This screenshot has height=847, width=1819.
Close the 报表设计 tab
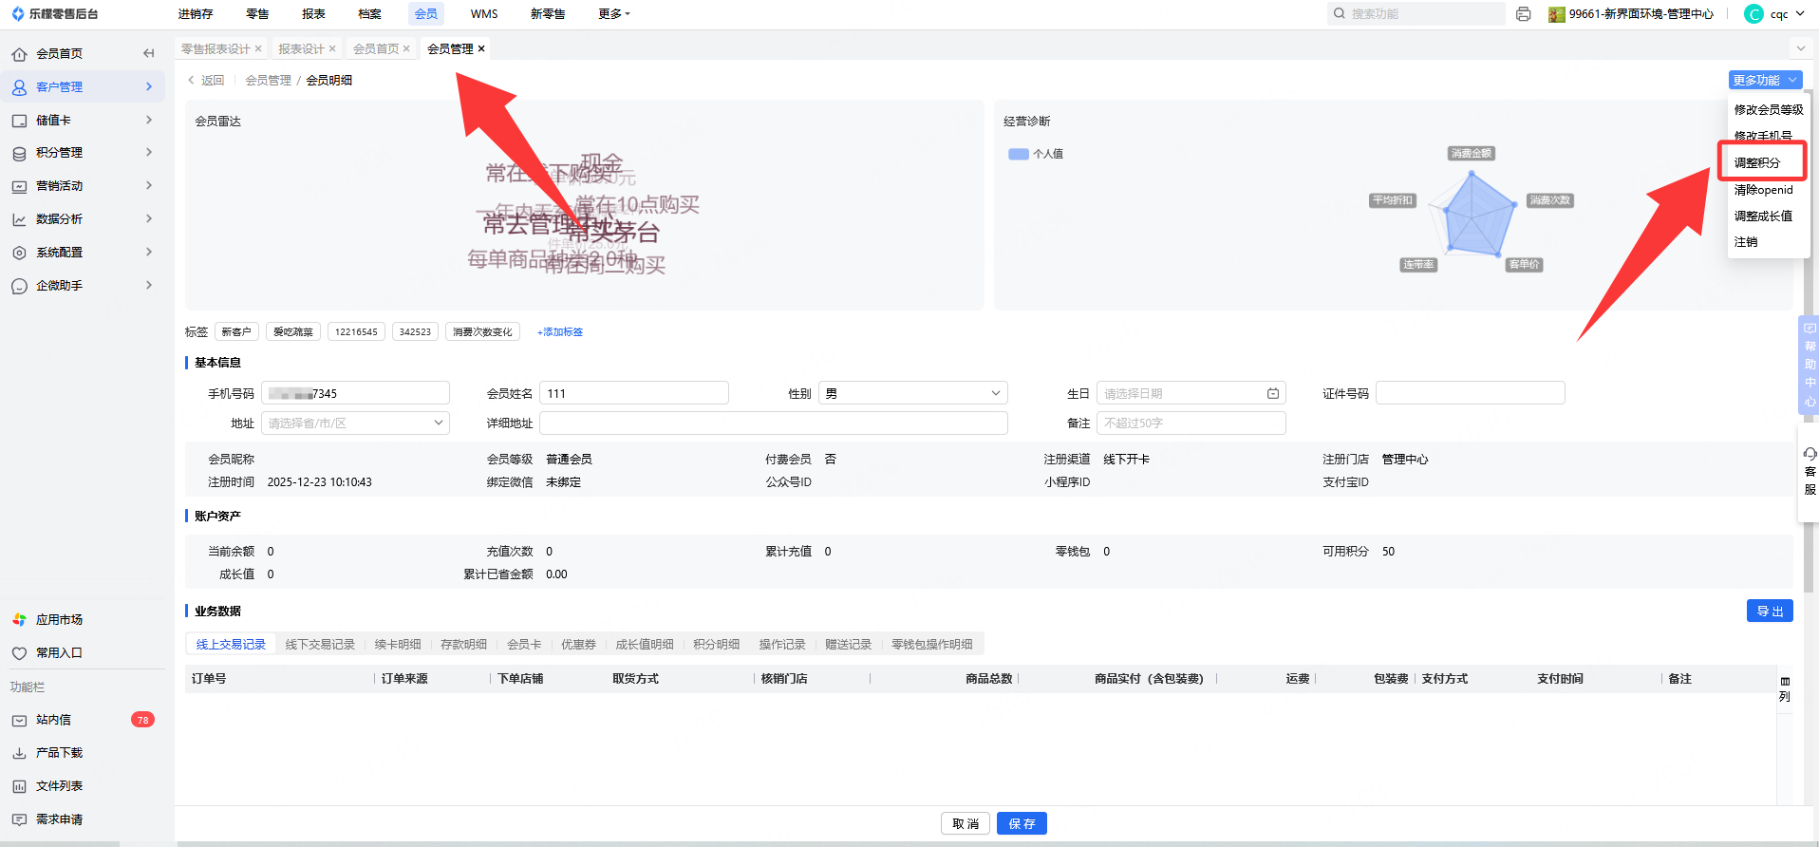click(332, 48)
